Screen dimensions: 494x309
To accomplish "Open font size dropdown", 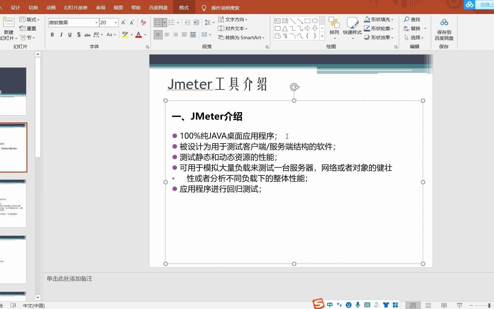I will [x=116, y=22].
